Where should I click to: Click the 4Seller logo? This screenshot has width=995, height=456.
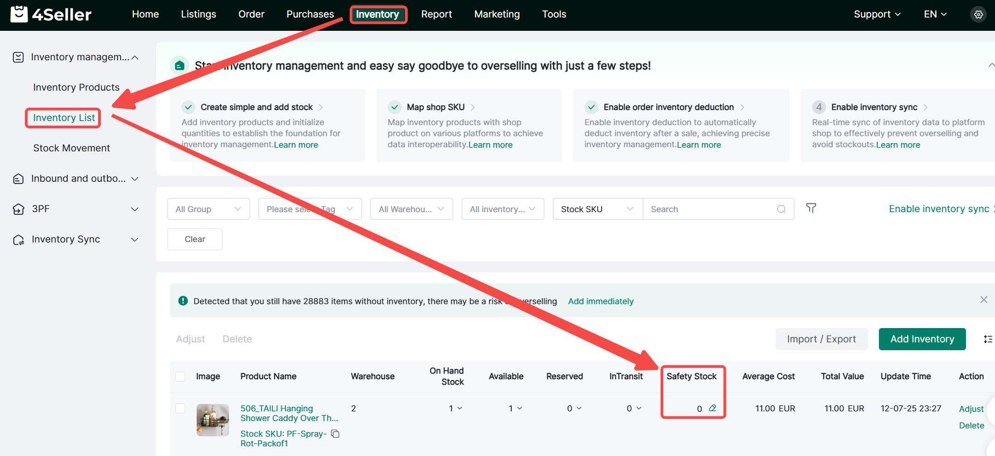pos(51,15)
